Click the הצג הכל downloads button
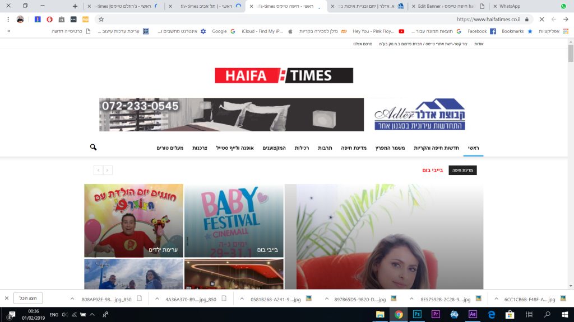This screenshot has height=322, width=574. [x=28, y=299]
